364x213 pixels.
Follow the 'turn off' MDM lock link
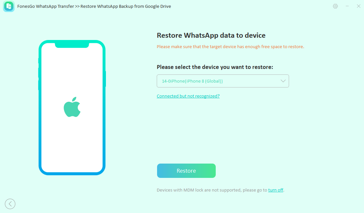pos(276,190)
